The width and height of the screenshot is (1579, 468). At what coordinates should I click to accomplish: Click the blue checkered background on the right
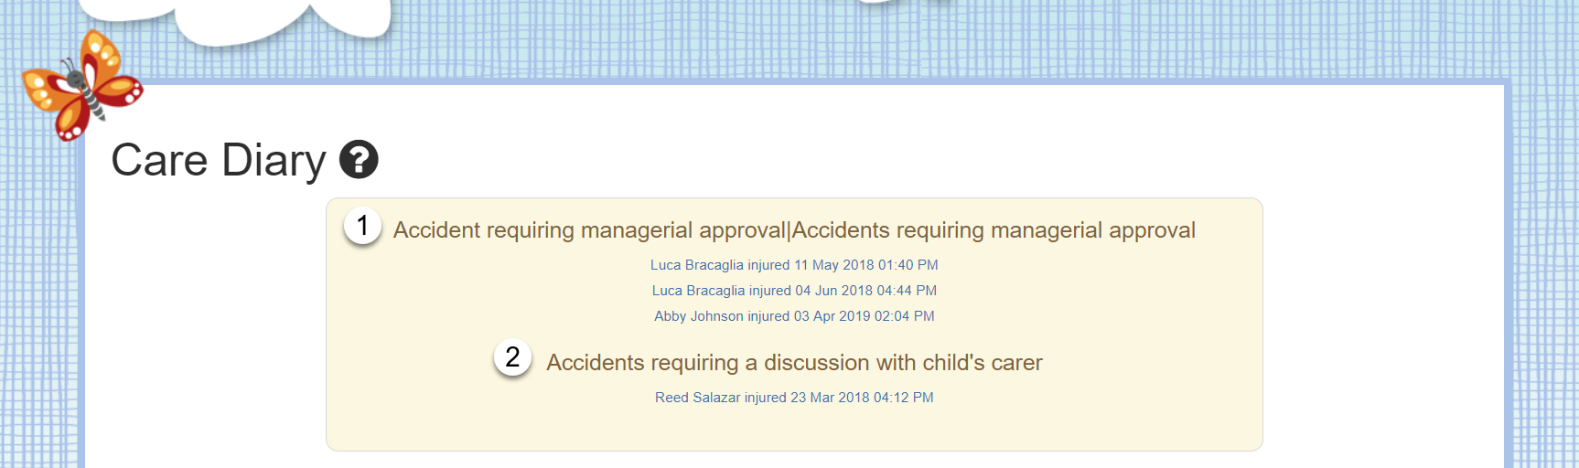tap(1544, 274)
